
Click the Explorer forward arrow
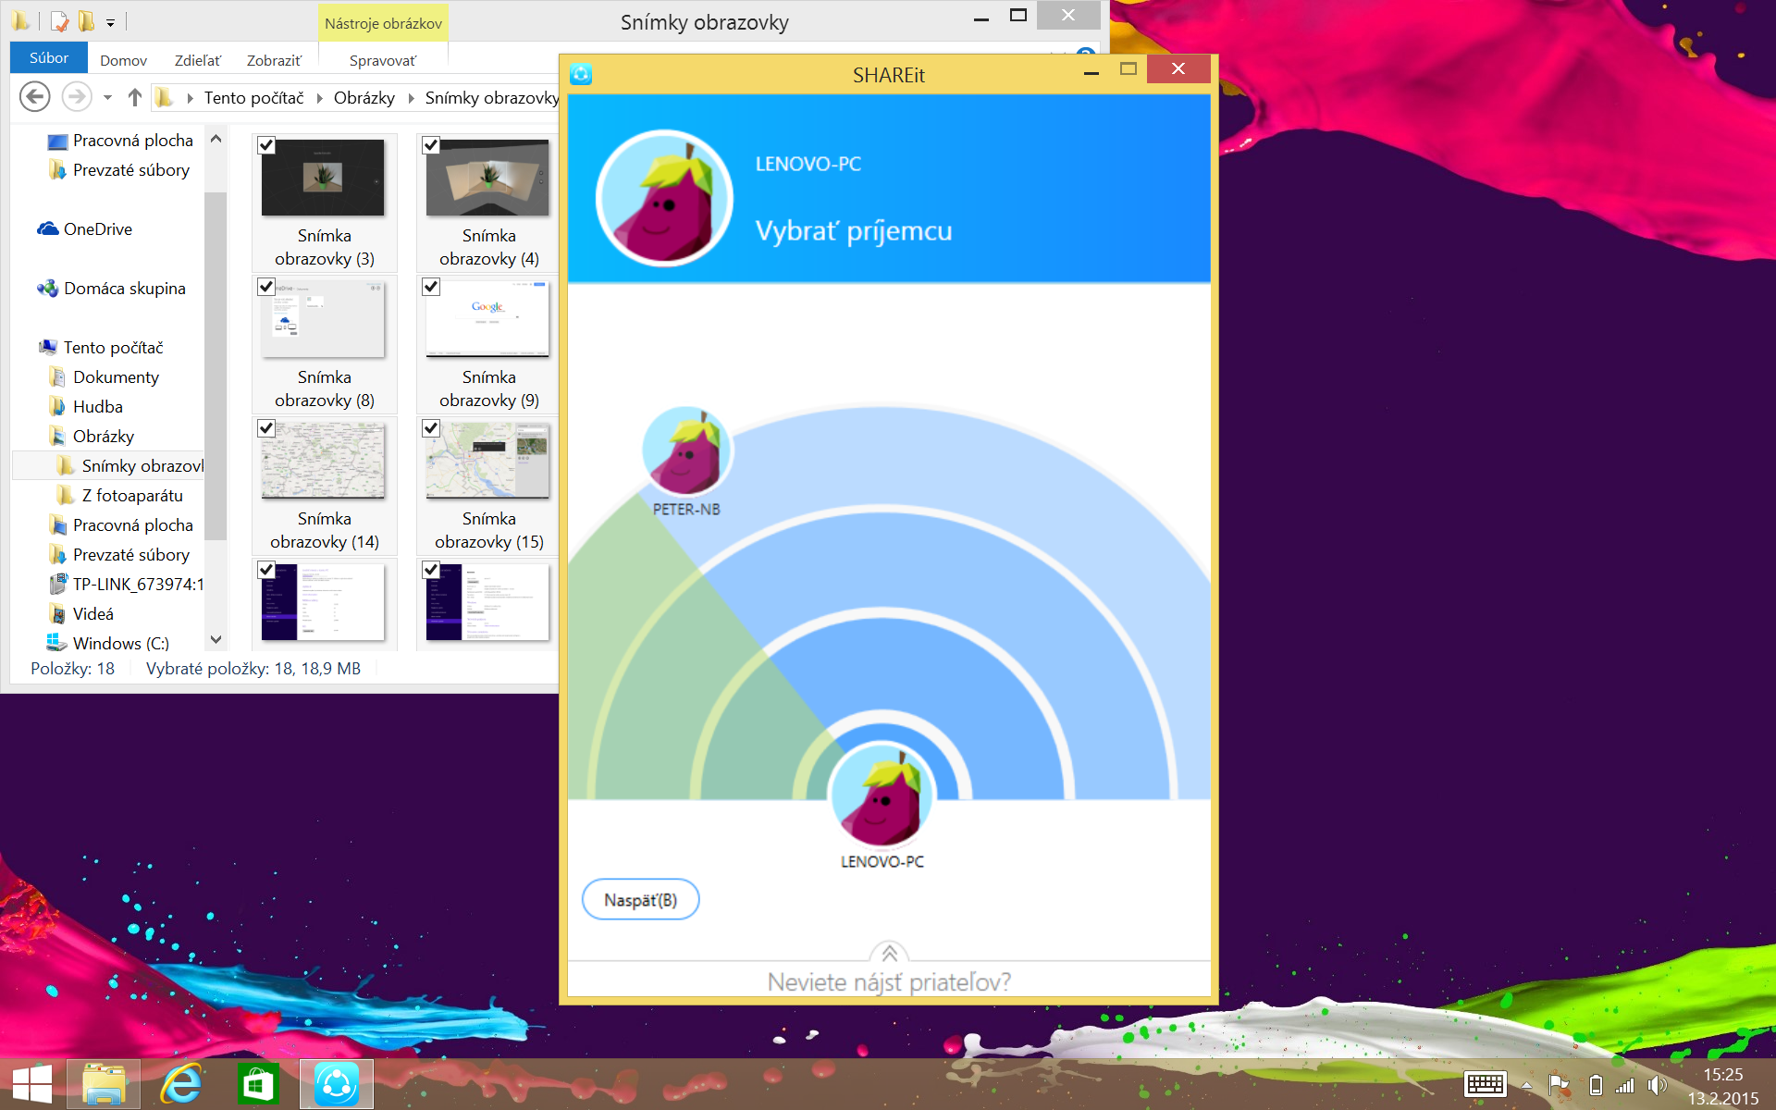tap(77, 96)
